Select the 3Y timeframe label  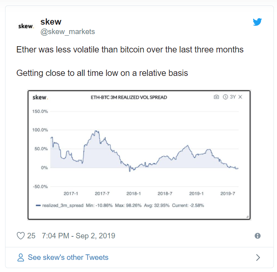coord(233,97)
